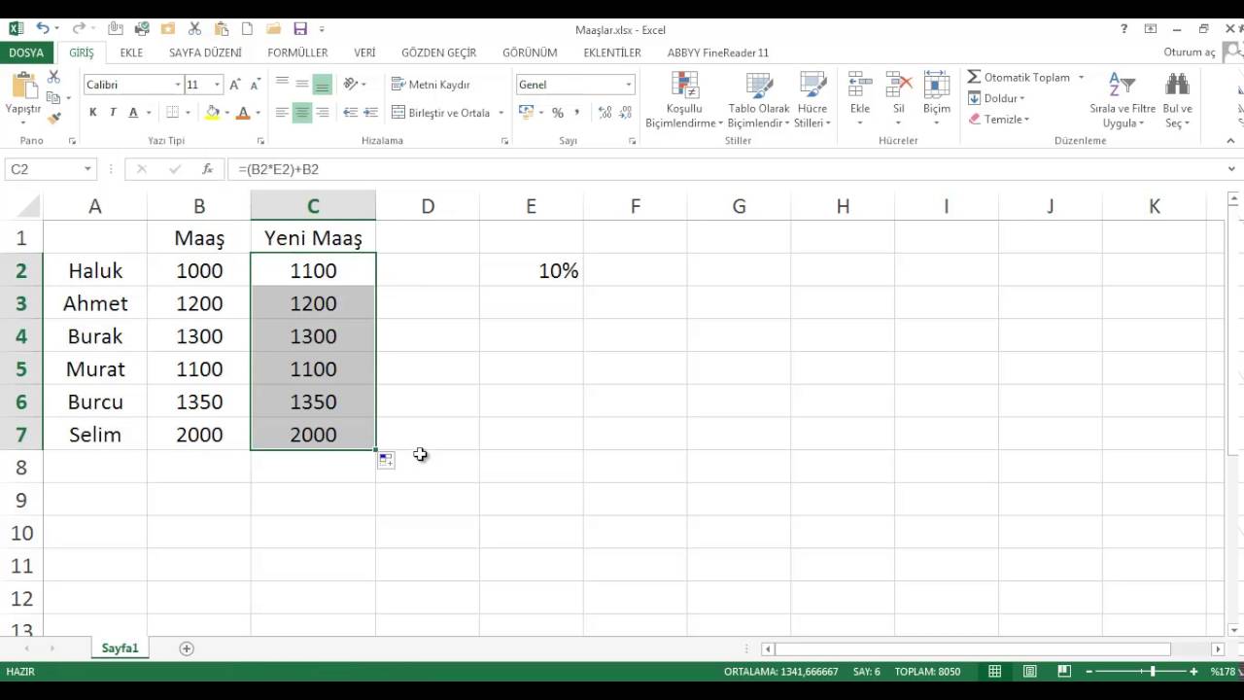The width and height of the screenshot is (1244, 700).
Task: Select the Sayfa1 sheet tab
Action: (x=121, y=648)
